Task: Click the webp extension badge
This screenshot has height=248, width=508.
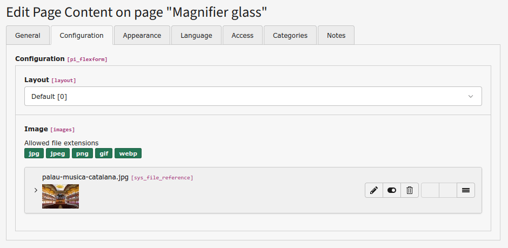Action: 128,153
